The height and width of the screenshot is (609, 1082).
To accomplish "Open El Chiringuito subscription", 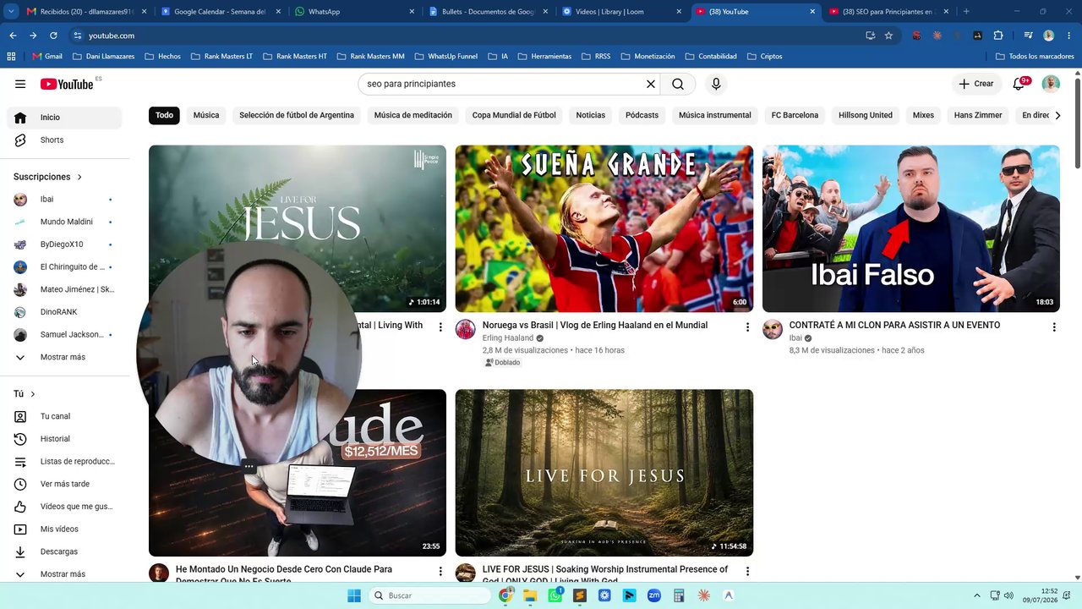I will [x=64, y=267].
